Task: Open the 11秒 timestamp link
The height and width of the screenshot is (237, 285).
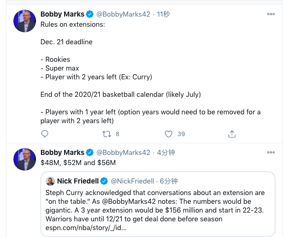Action: tap(163, 14)
